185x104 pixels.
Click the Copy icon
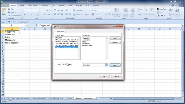click(9, 12)
